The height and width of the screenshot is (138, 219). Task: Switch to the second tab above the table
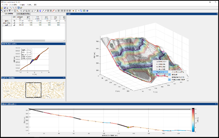click(x=23, y=14)
